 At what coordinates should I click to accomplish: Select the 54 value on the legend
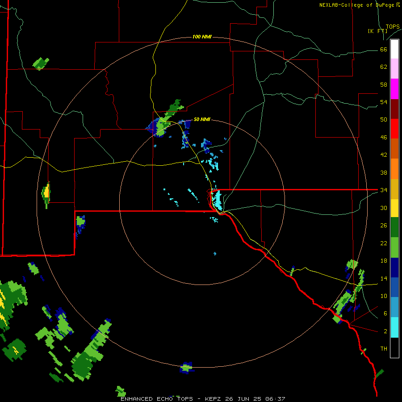(384, 102)
